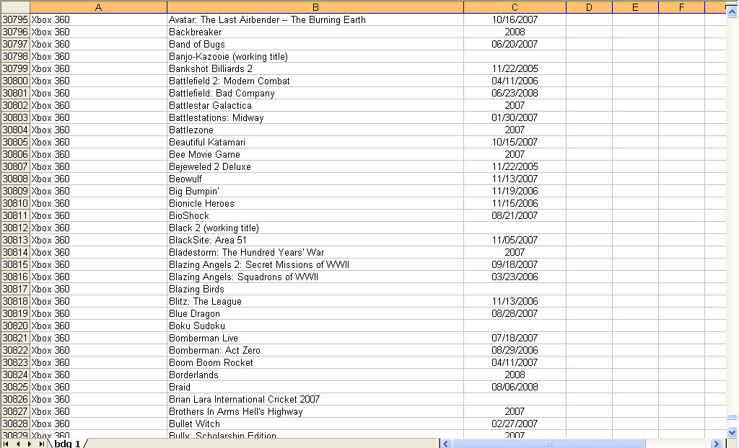
Task: Click 'Black 2 (working title)' cell
Action: tap(315, 228)
